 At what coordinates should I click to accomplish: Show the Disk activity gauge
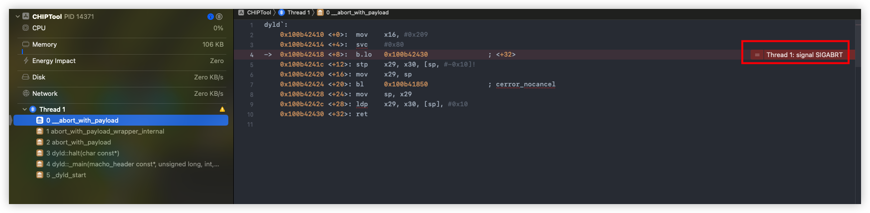click(121, 77)
